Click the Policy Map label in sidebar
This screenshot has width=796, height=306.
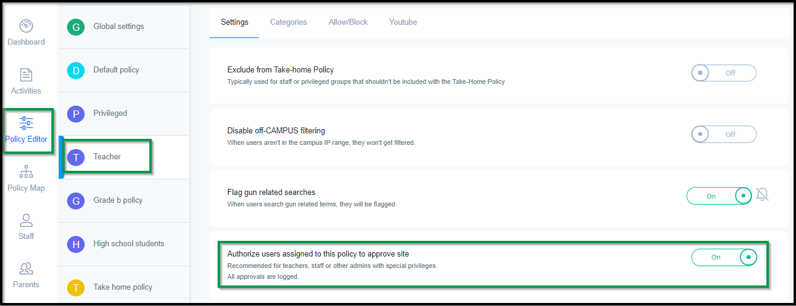coord(26,188)
